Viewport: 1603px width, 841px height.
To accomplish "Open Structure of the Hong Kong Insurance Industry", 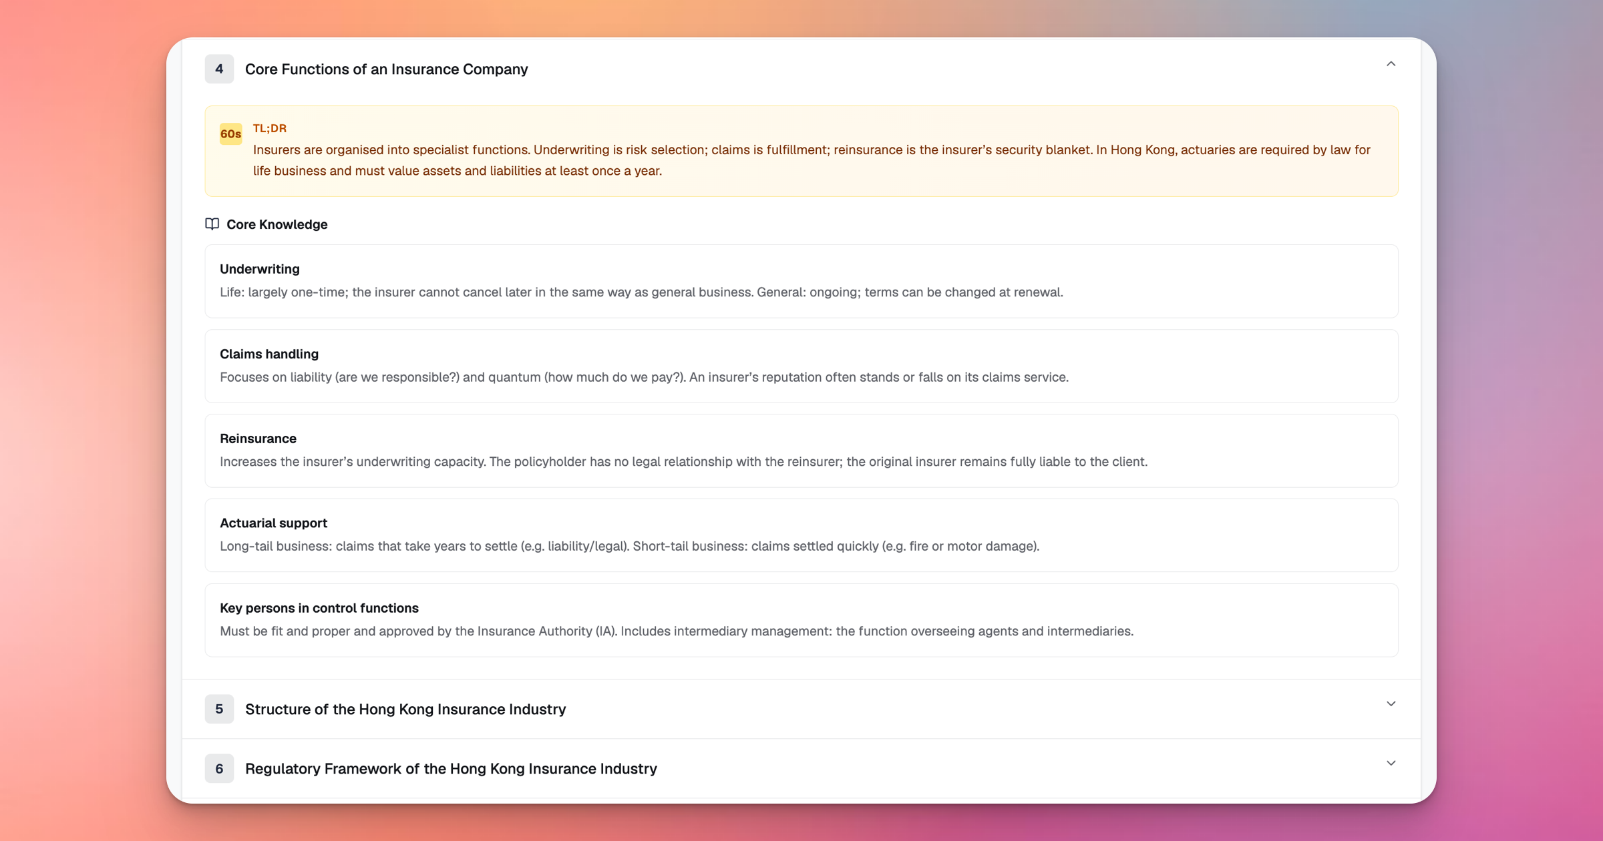I will tap(405, 710).
